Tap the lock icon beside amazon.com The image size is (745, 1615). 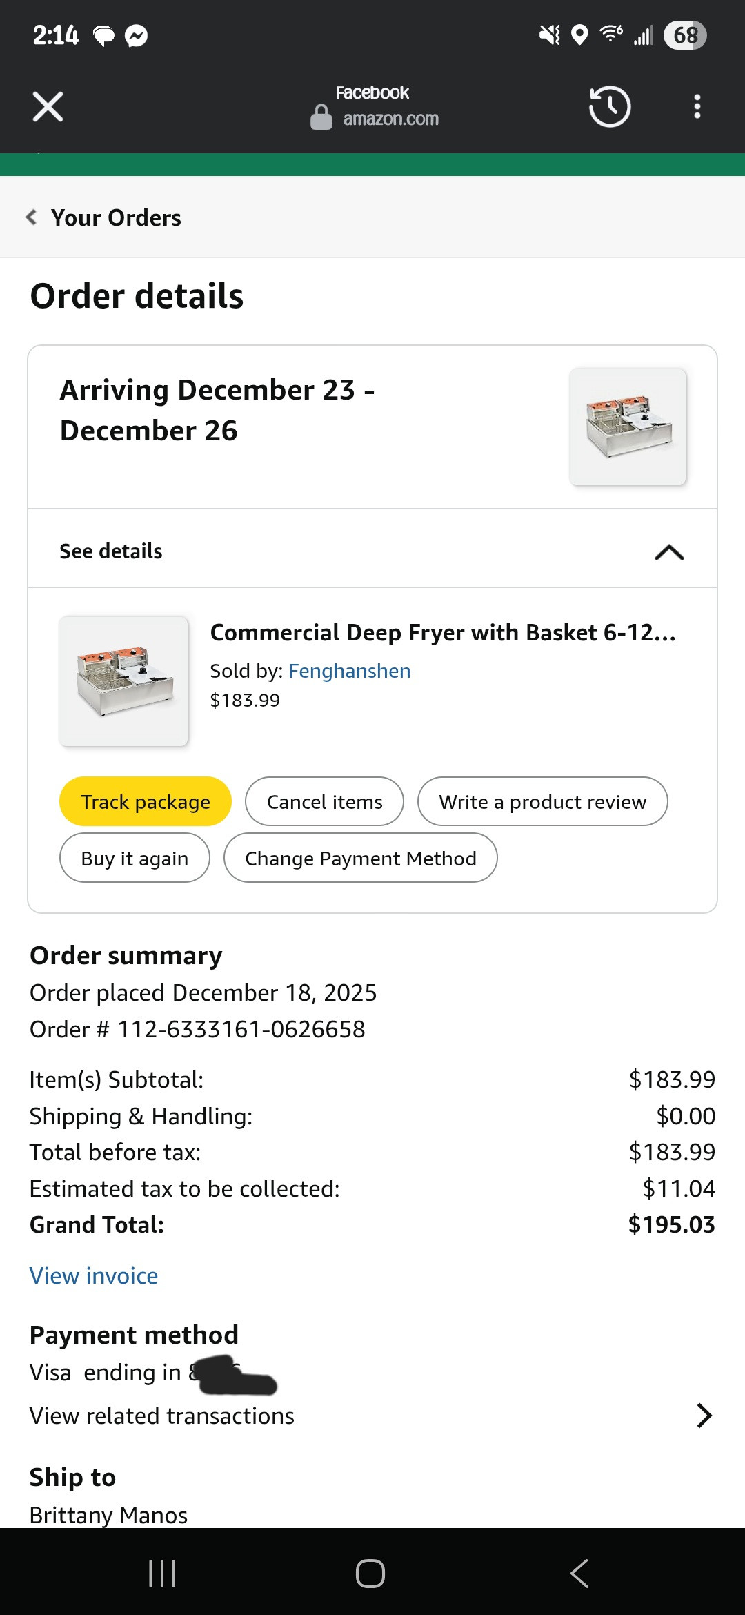pos(321,118)
